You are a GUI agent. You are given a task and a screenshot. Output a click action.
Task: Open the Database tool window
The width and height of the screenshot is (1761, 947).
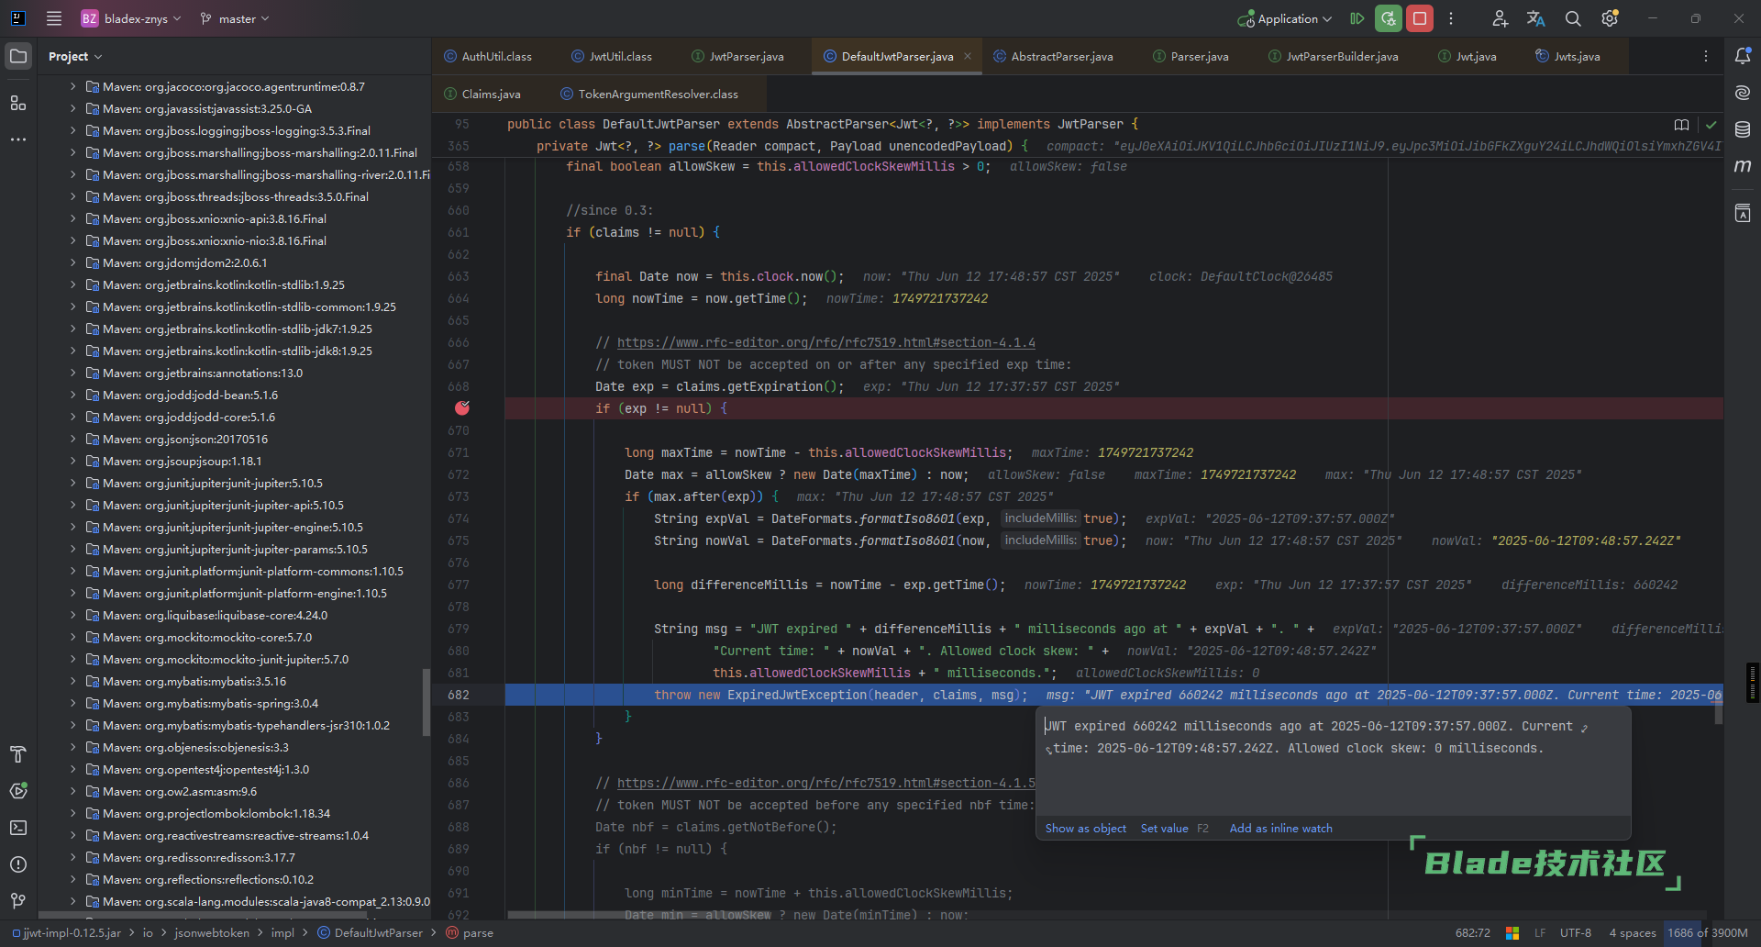coord(1743,129)
